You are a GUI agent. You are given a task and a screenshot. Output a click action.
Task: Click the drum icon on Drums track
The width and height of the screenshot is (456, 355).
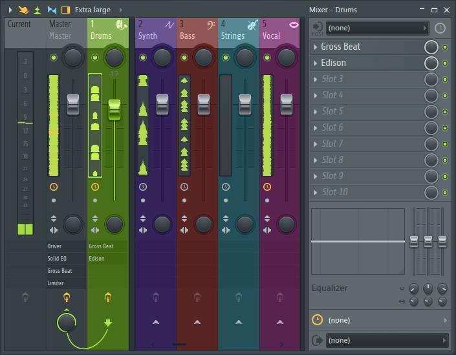pos(121,25)
